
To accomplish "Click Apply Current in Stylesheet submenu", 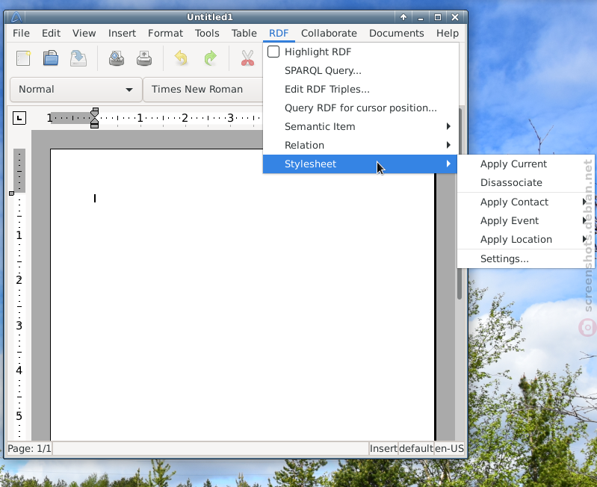I will [525, 164].
